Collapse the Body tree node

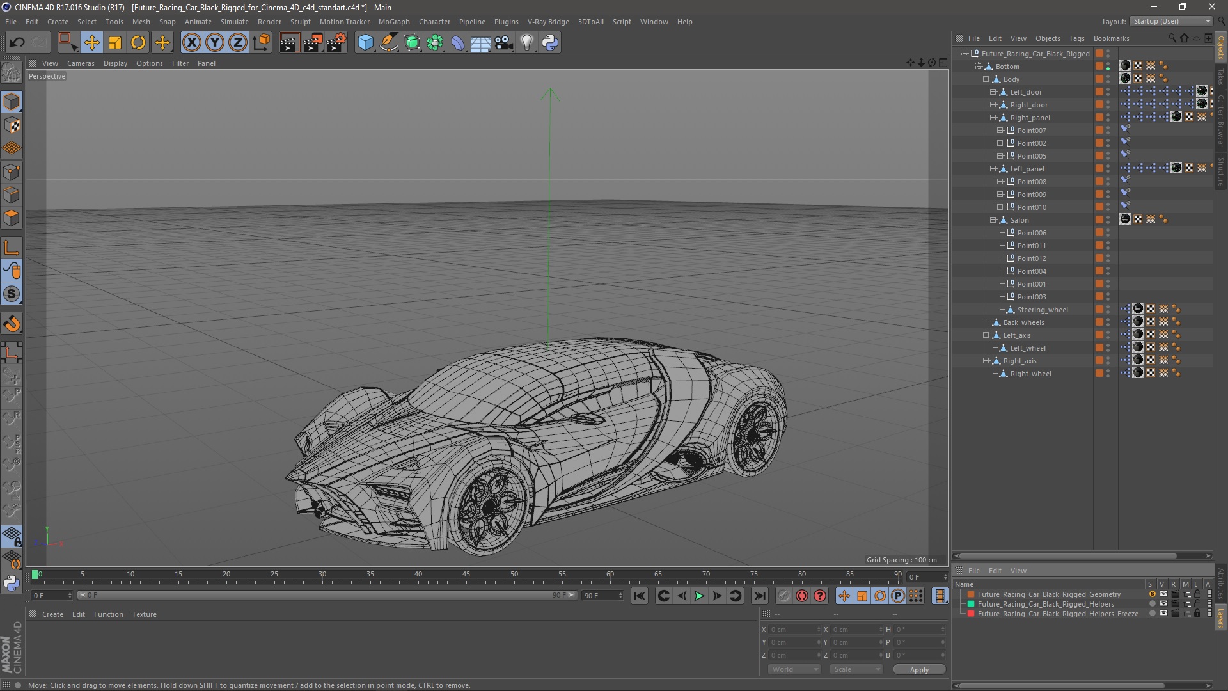point(986,79)
